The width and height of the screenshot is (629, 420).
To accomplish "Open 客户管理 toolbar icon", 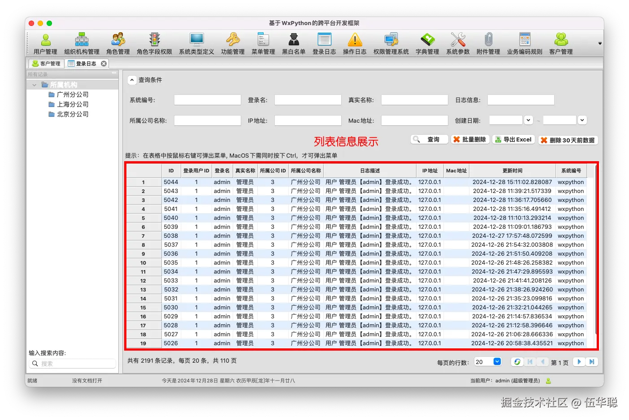I will [x=561, y=44].
